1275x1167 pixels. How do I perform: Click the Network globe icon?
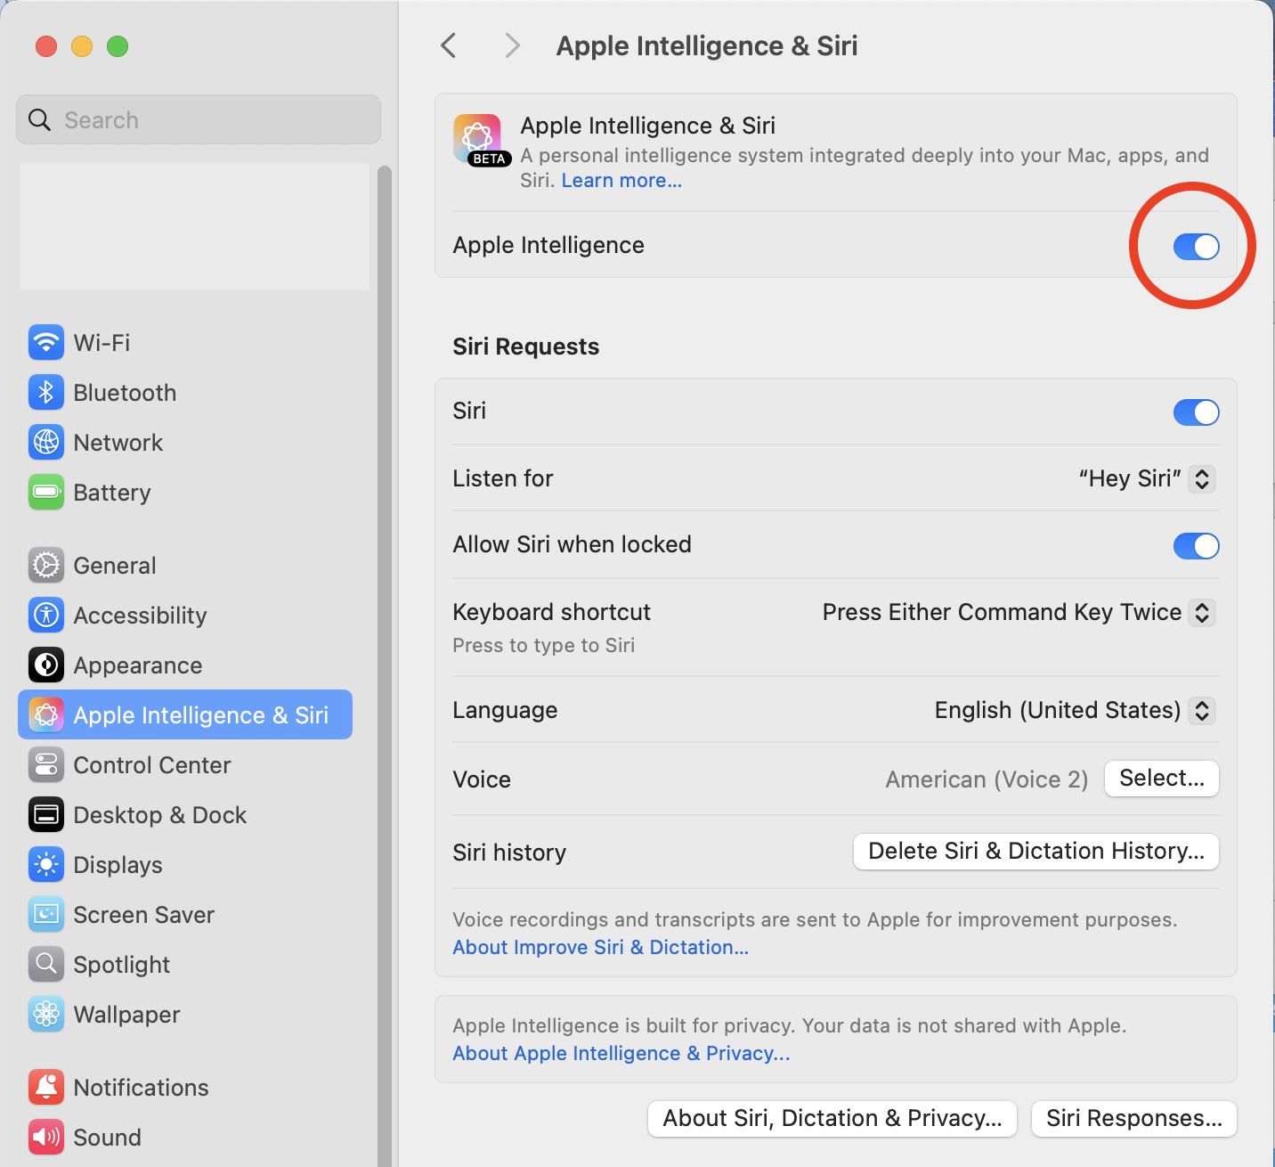point(45,442)
